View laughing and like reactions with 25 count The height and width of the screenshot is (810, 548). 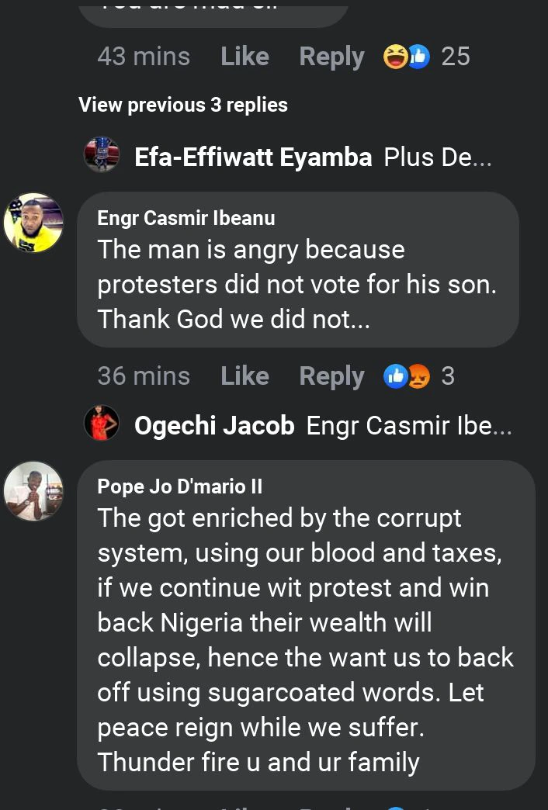pos(427,57)
